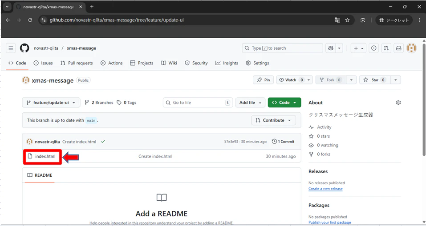View the 0 Tags link
This screenshot has width=426, height=226.
[126, 103]
